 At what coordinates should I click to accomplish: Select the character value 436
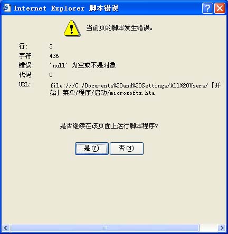pyautogui.click(x=54, y=56)
